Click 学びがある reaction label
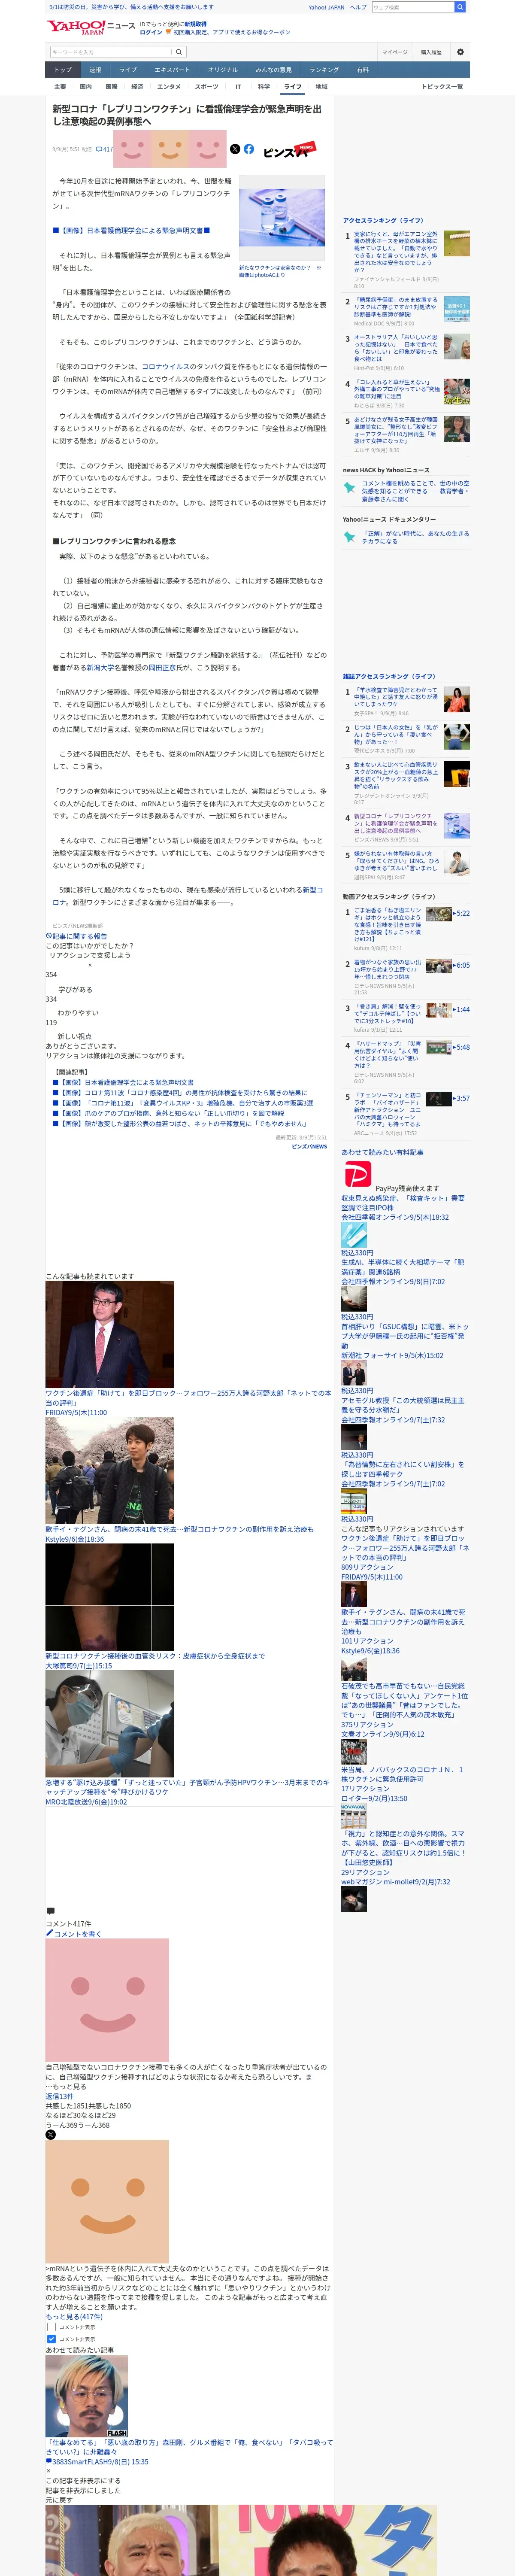The height and width of the screenshot is (2576, 515). point(75,989)
